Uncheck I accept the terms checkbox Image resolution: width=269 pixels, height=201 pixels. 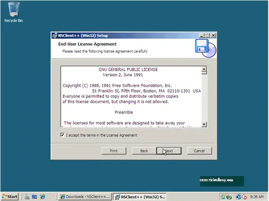[x=62, y=135]
